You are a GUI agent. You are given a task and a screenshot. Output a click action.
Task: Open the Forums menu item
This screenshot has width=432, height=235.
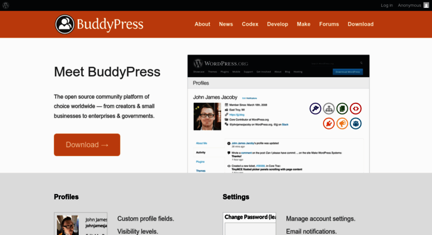pyautogui.click(x=329, y=24)
